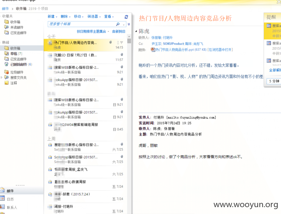Viewport: 281px width, 214px height.
Task: Switch to 日历 calendar module
Action: [x=10, y=199]
